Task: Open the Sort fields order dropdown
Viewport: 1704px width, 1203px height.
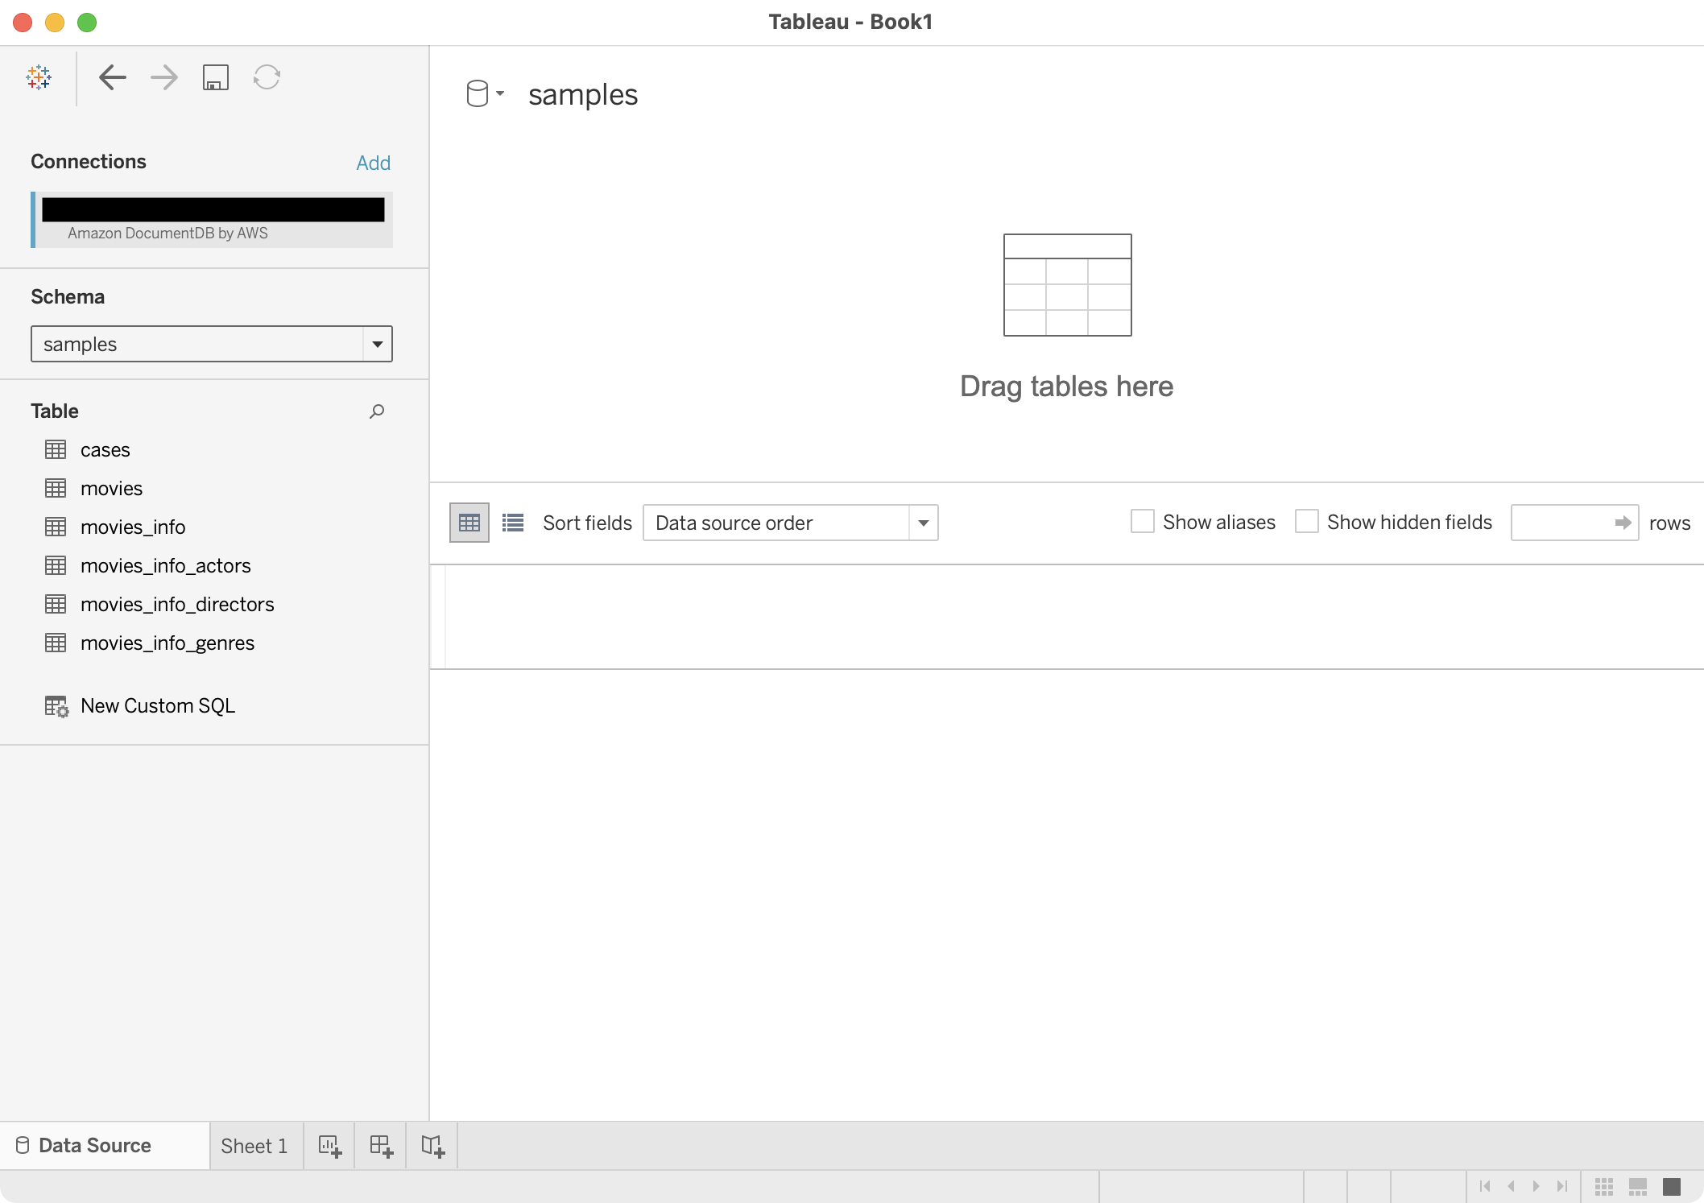Action: (923, 523)
